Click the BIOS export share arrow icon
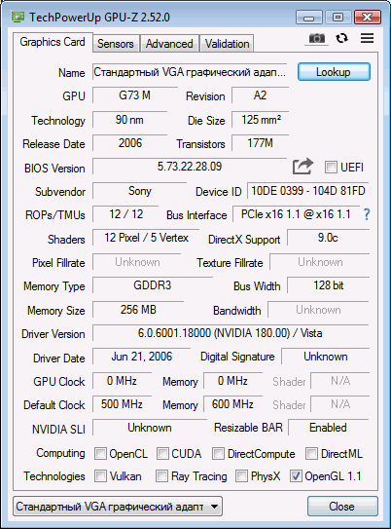 [302, 167]
